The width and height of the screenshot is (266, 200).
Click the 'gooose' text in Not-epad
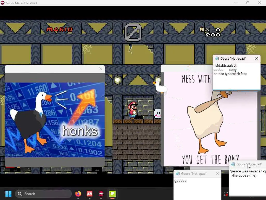180,181
